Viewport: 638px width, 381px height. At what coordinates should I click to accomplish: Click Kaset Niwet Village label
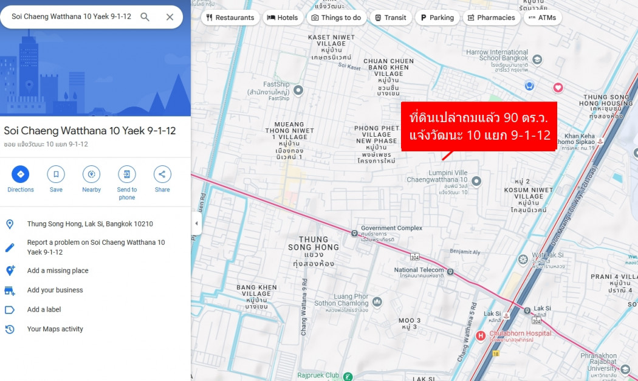tap(331, 47)
